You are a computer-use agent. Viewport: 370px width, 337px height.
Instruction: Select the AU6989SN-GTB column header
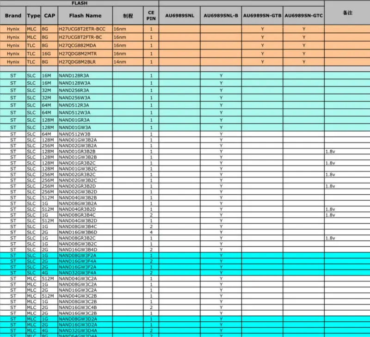click(262, 16)
